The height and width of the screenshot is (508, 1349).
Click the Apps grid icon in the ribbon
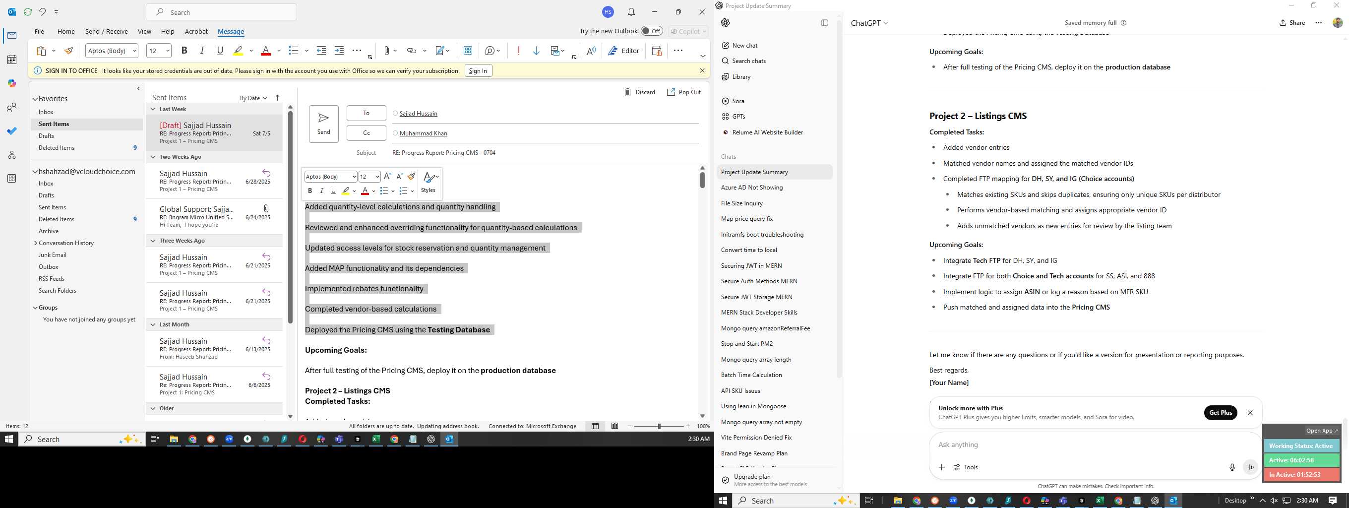468,51
